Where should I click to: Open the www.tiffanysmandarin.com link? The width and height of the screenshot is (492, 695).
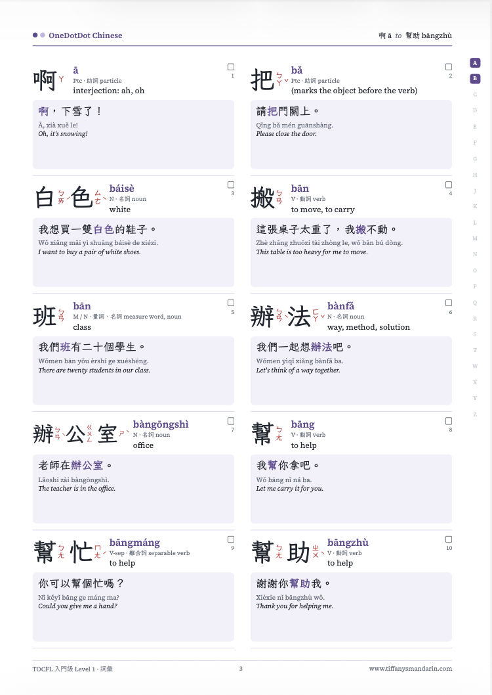(x=411, y=669)
